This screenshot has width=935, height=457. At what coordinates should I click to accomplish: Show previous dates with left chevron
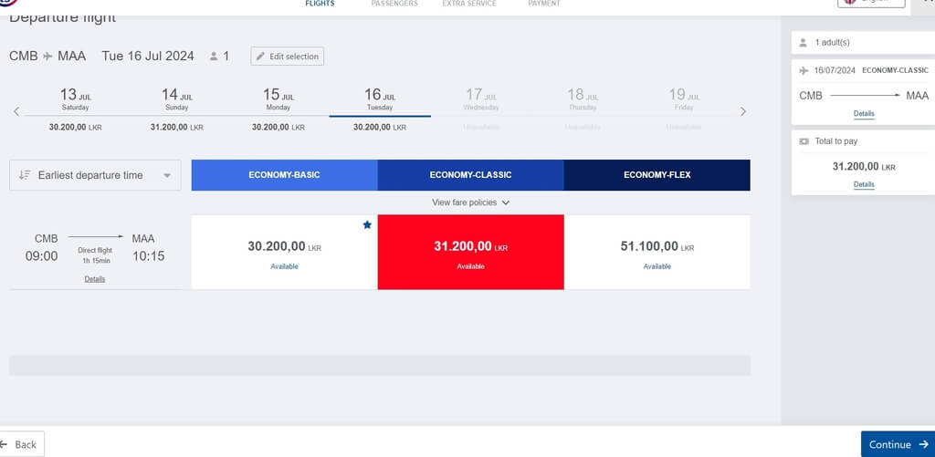coord(16,111)
